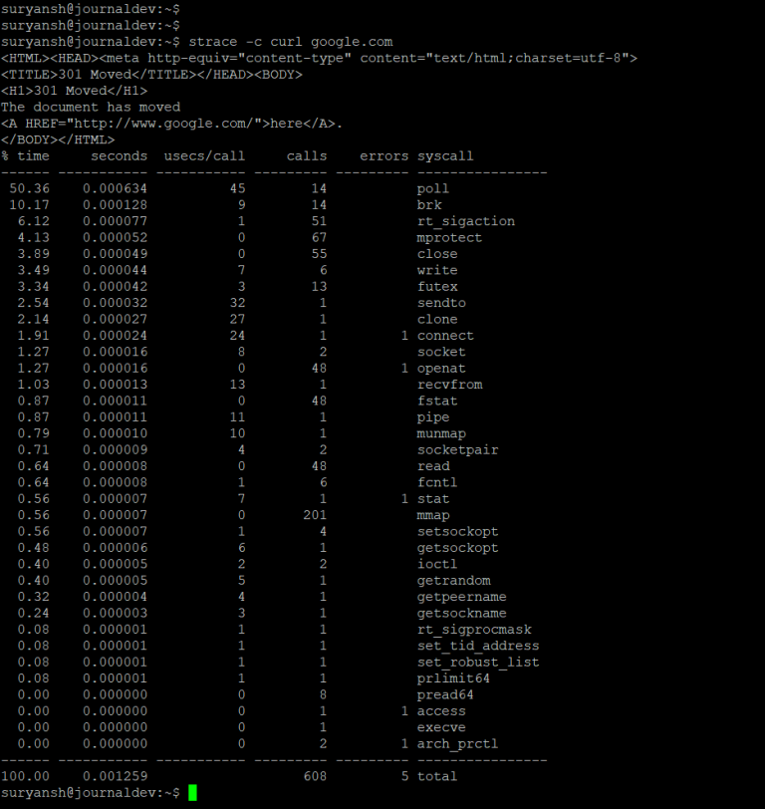Click the green cursor block at the prompt
This screenshot has width=765, height=809.
192,792
